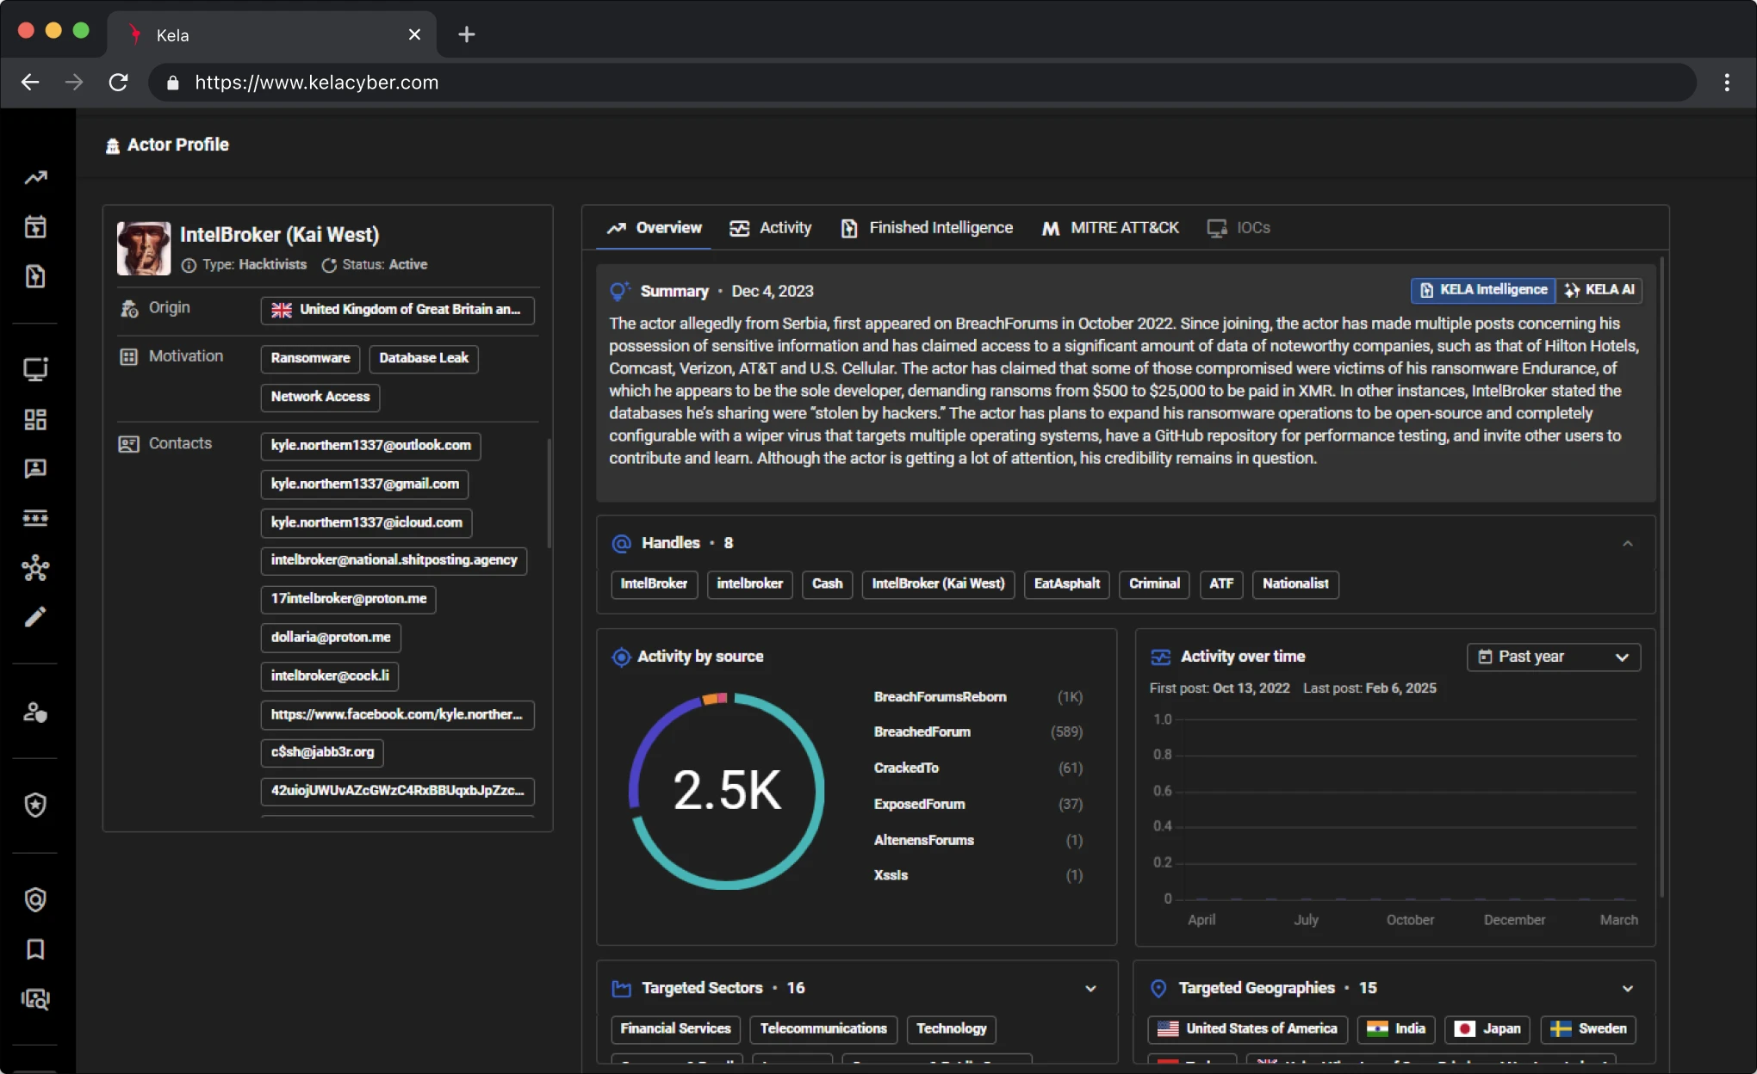Viewport: 1757px width, 1074px height.
Task: Switch to the Activity tab
Action: [x=770, y=228]
